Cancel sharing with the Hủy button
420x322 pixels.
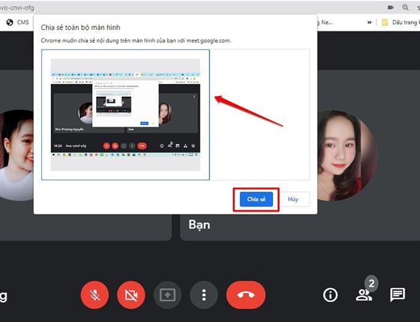point(293,199)
